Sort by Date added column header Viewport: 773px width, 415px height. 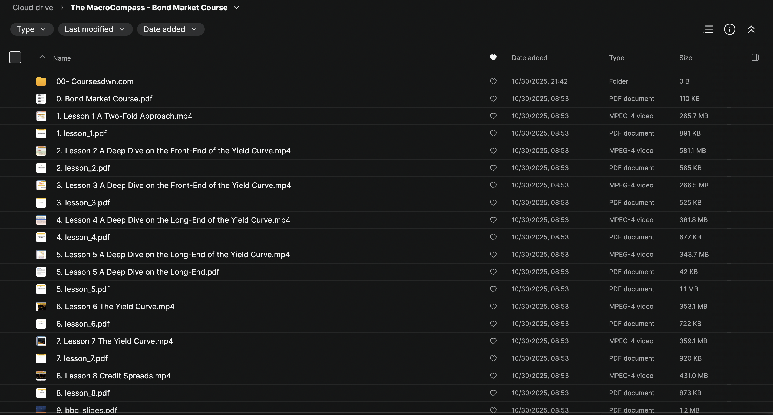tap(529, 58)
